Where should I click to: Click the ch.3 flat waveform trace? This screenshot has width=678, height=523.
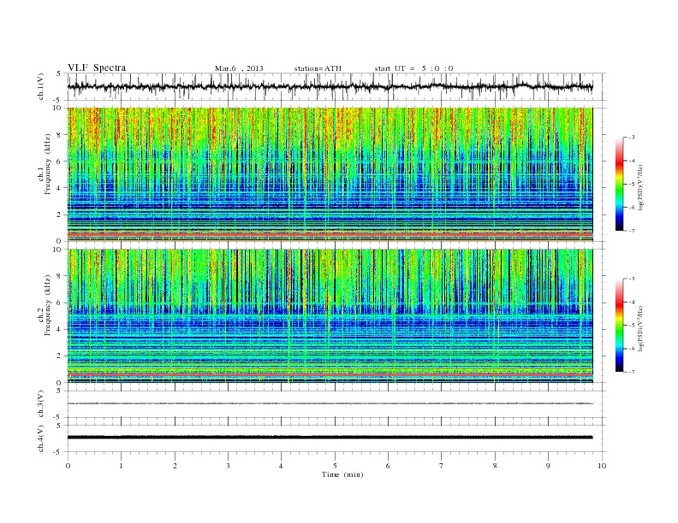tap(330, 403)
